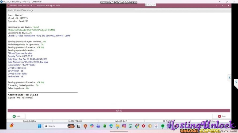Click the UltraViewer floating toolbar X icon

point(149,5)
